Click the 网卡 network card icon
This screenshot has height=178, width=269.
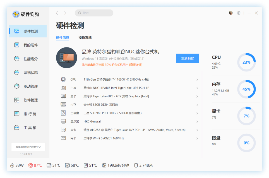[63, 138]
